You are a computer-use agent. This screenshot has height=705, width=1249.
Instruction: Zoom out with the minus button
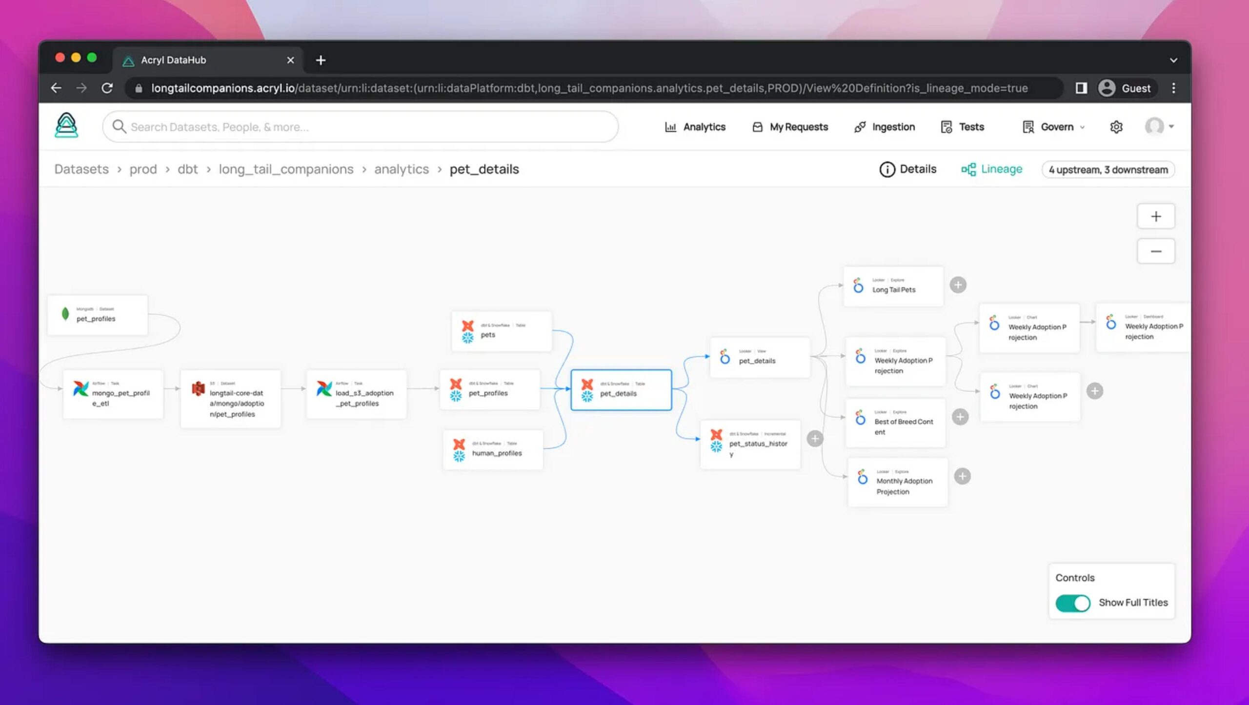pyautogui.click(x=1156, y=251)
